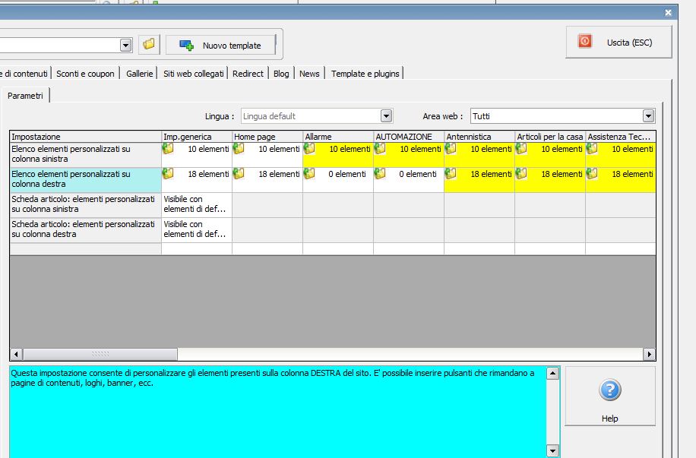
Task: Open elements icon in Imp.generica colonna destra cell
Action: [168, 173]
